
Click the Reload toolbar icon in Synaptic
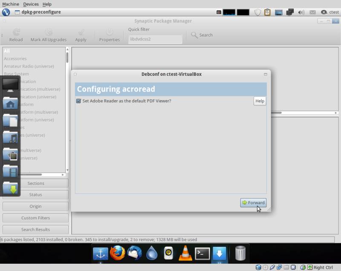pyautogui.click(x=16, y=35)
